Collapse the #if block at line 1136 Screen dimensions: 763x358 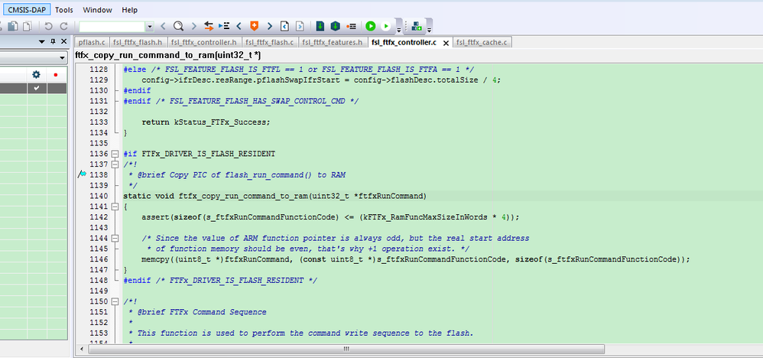click(115, 154)
